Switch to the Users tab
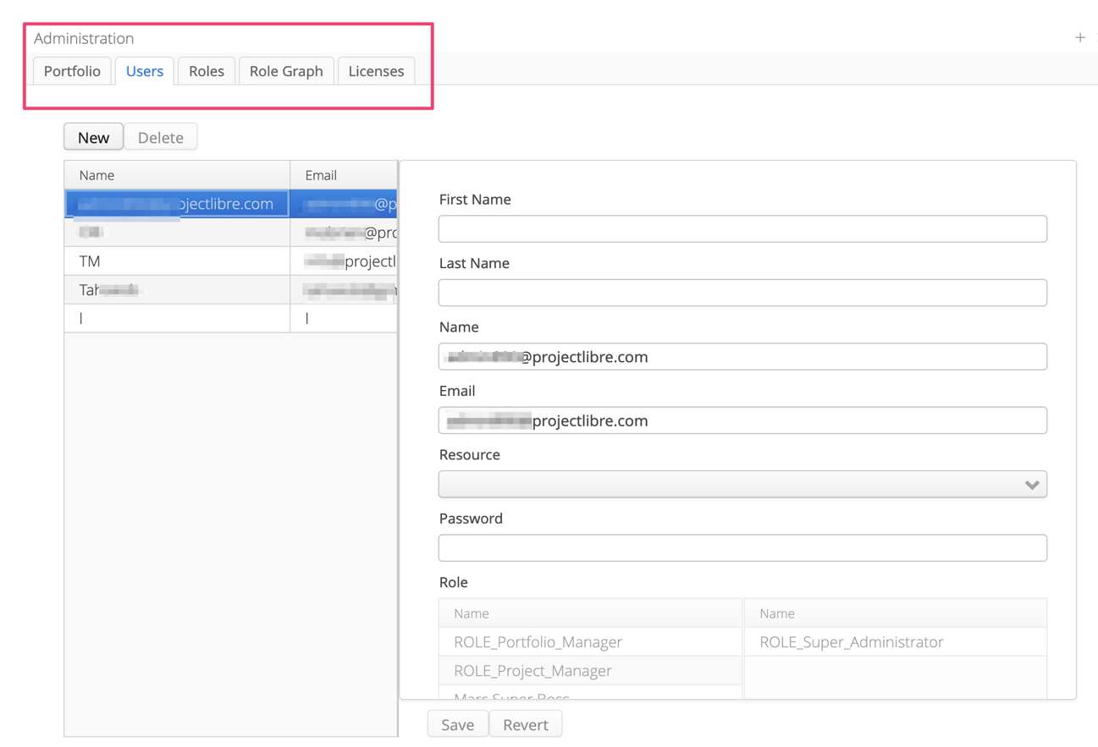 [x=145, y=71]
